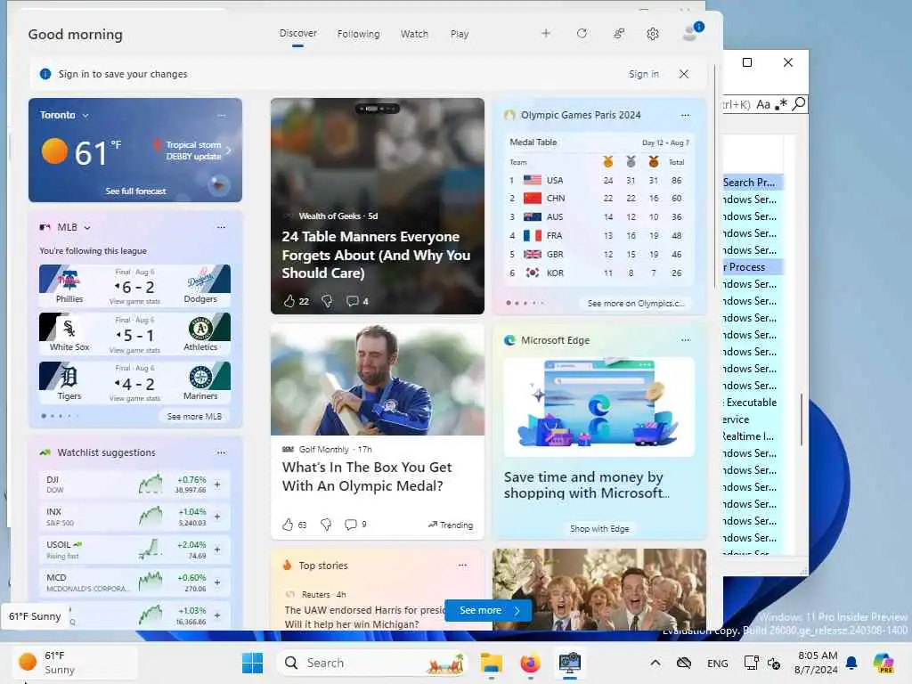Open the Tropical storm DEBBY update arrow
The image size is (912, 684).
click(229, 151)
